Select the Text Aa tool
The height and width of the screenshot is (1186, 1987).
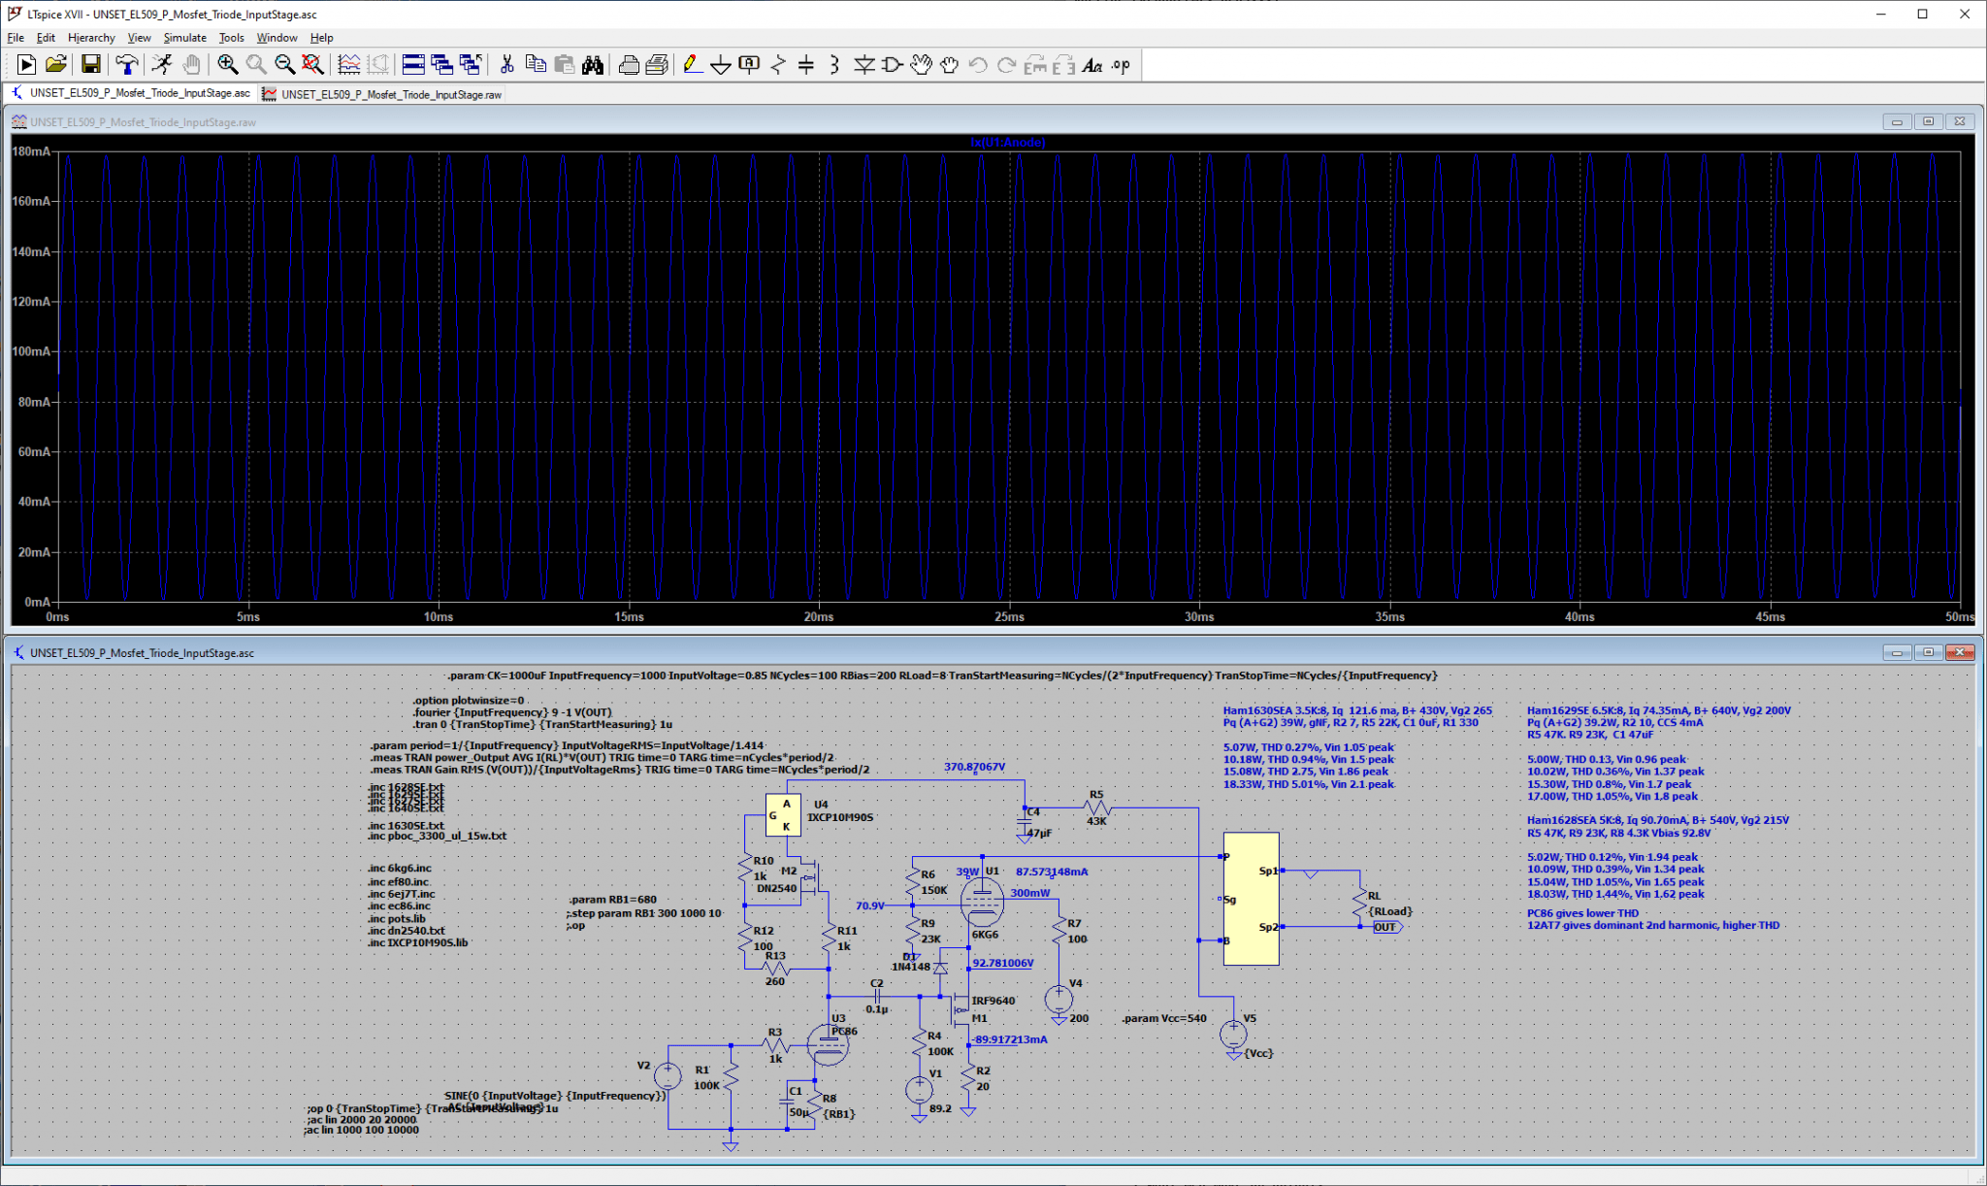1092,65
